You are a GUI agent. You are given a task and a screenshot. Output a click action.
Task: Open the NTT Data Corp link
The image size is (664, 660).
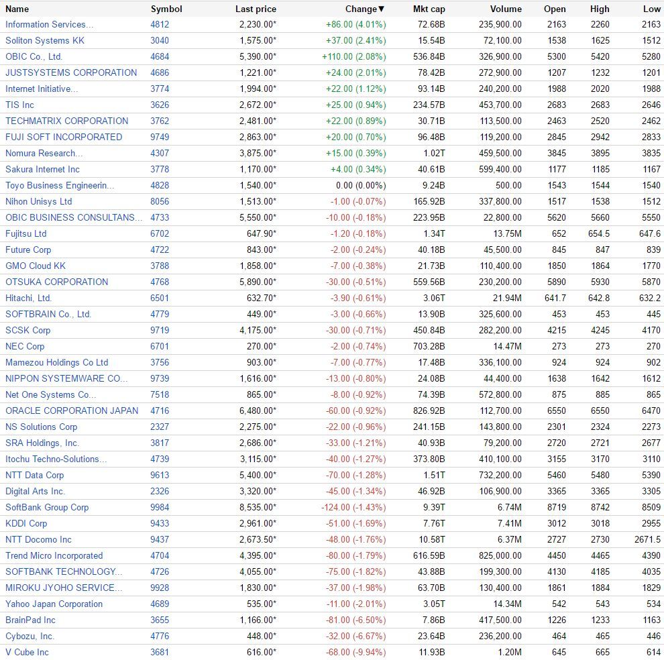34,476
